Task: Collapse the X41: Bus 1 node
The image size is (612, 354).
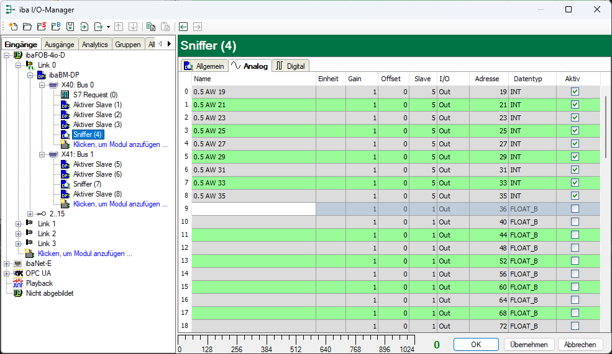Action: tap(42, 154)
